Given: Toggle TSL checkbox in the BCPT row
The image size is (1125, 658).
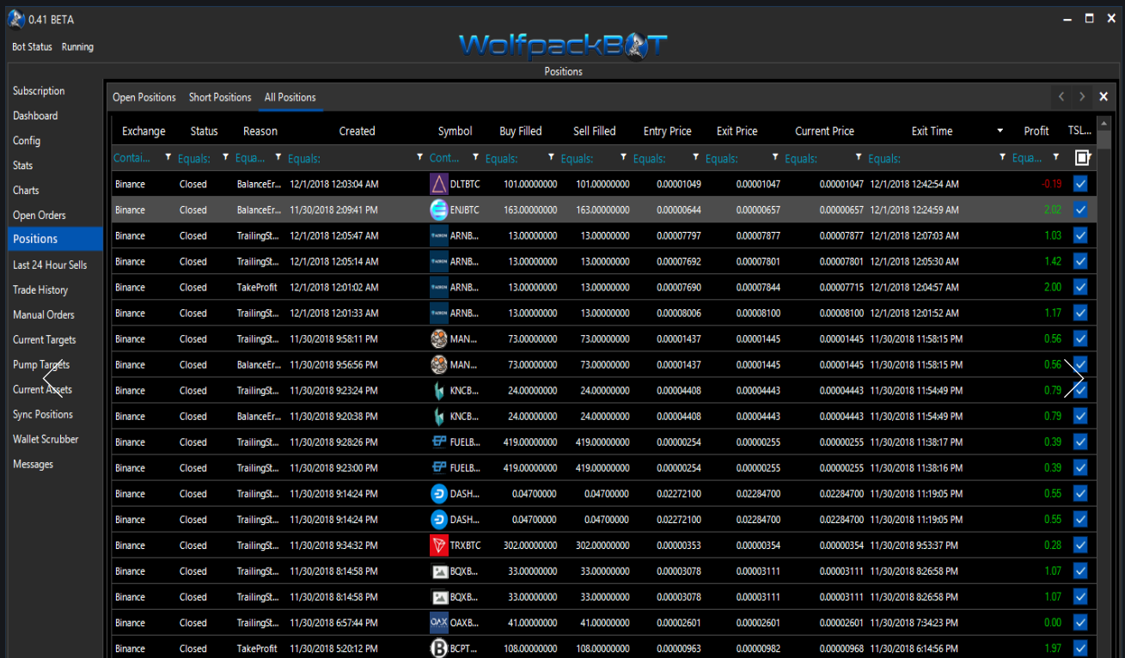Looking at the screenshot, I should coord(1080,648).
